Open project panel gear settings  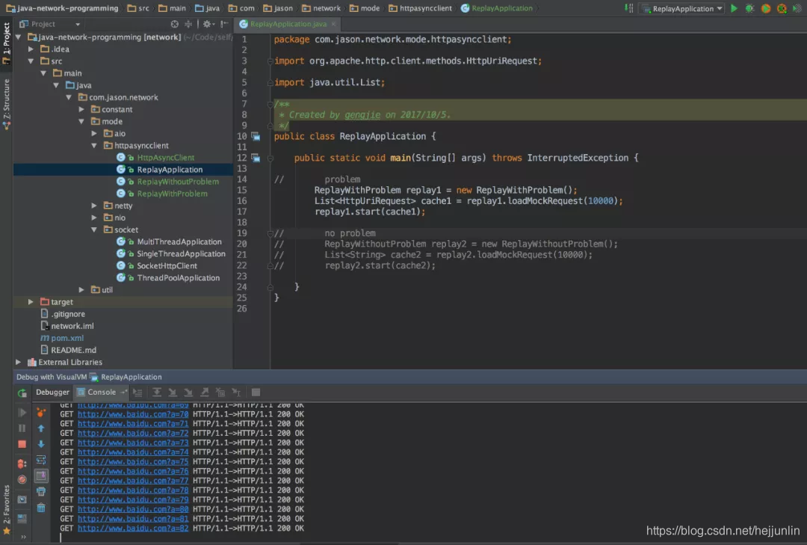pyautogui.click(x=205, y=24)
